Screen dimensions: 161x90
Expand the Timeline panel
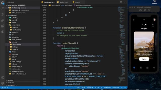(11, 83)
